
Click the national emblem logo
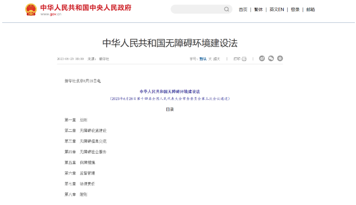(x=31, y=10)
